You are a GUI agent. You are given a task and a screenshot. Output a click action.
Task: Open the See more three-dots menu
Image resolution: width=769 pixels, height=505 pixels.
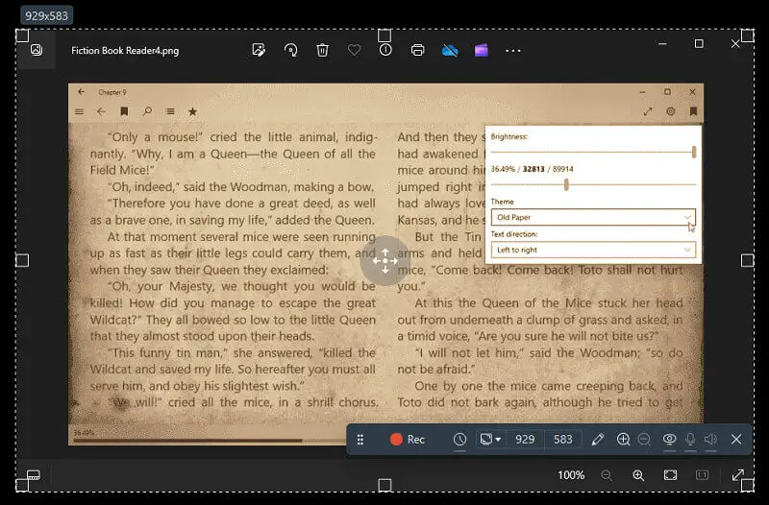pos(513,51)
